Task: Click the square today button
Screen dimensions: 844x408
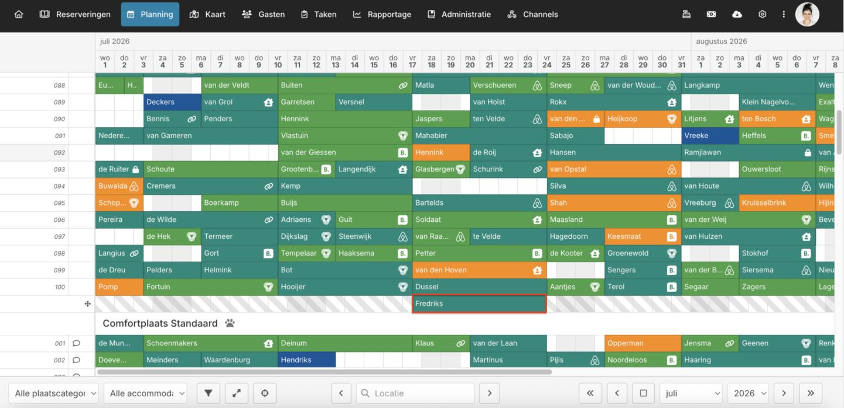Action: point(643,393)
